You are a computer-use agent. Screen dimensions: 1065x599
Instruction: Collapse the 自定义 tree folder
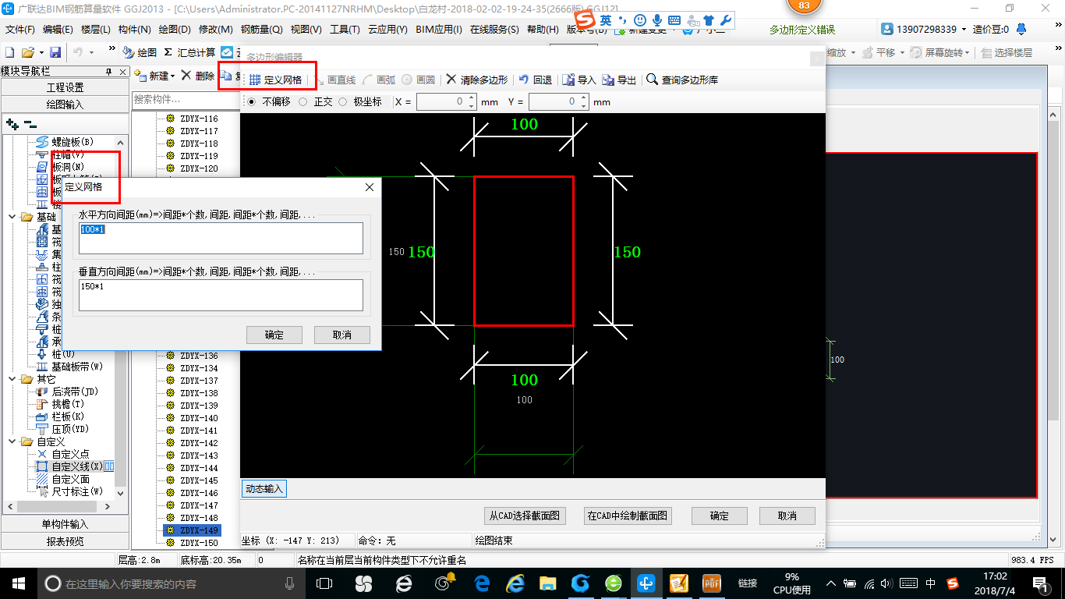tap(13, 441)
